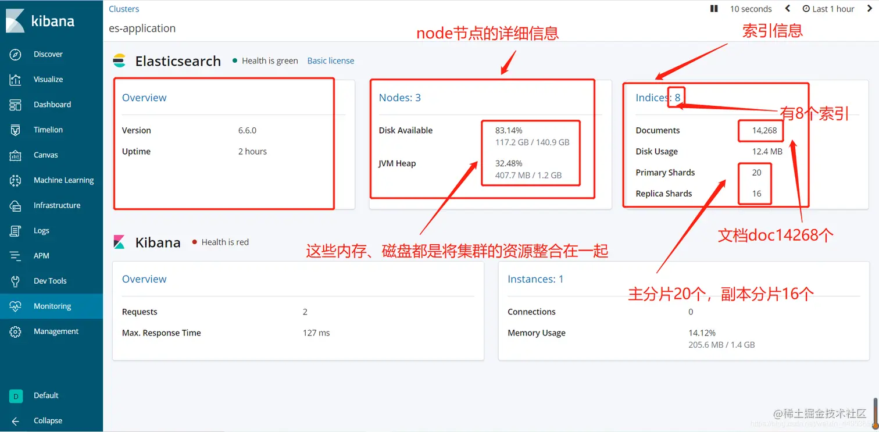This screenshot has width=879, height=432.
Task: Click the Elasticsearch logo icon
Action: [119, 61]
